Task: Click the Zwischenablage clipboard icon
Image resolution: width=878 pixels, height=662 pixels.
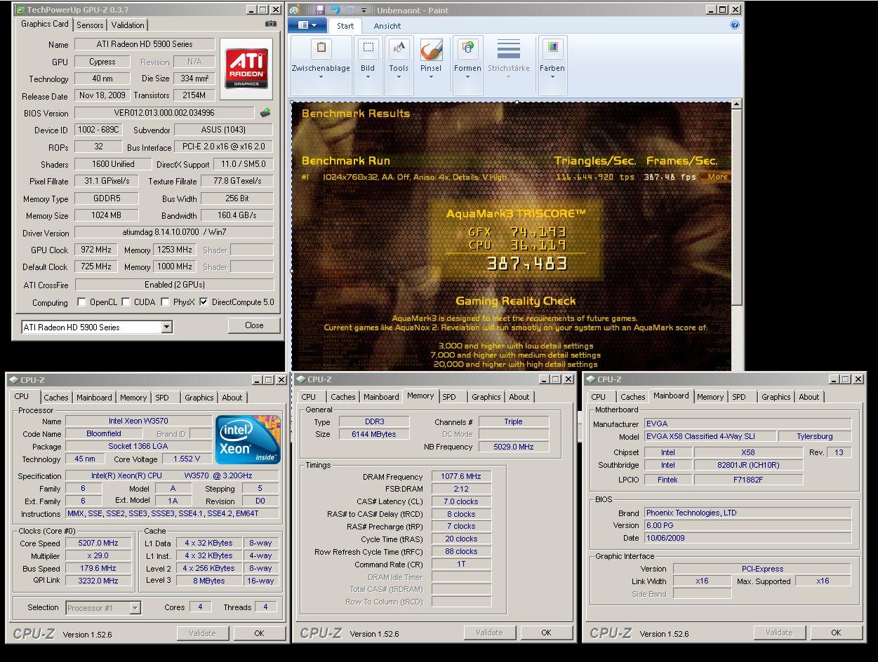Action: point(321,48)
